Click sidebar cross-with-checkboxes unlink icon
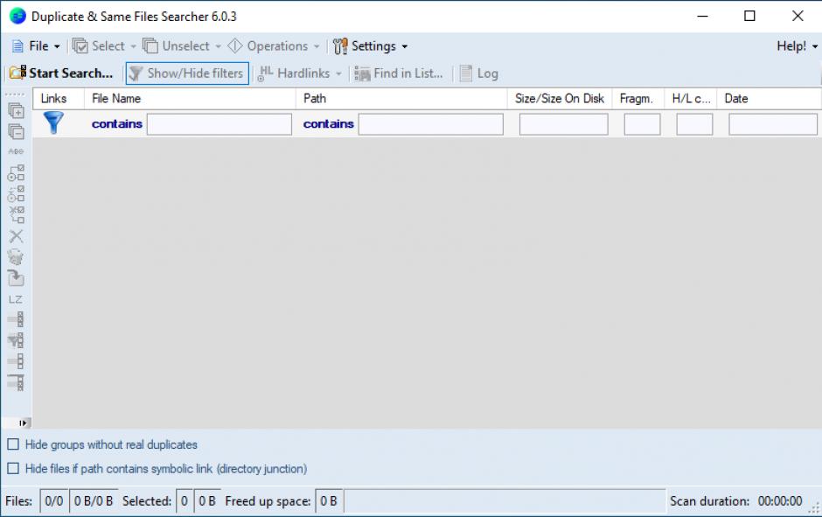Image resolution: width=822 pixels, height=517 pixels. (x=17, y=214)
